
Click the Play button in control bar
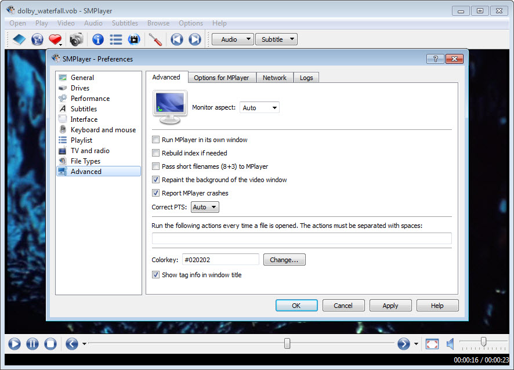[15, 344]
